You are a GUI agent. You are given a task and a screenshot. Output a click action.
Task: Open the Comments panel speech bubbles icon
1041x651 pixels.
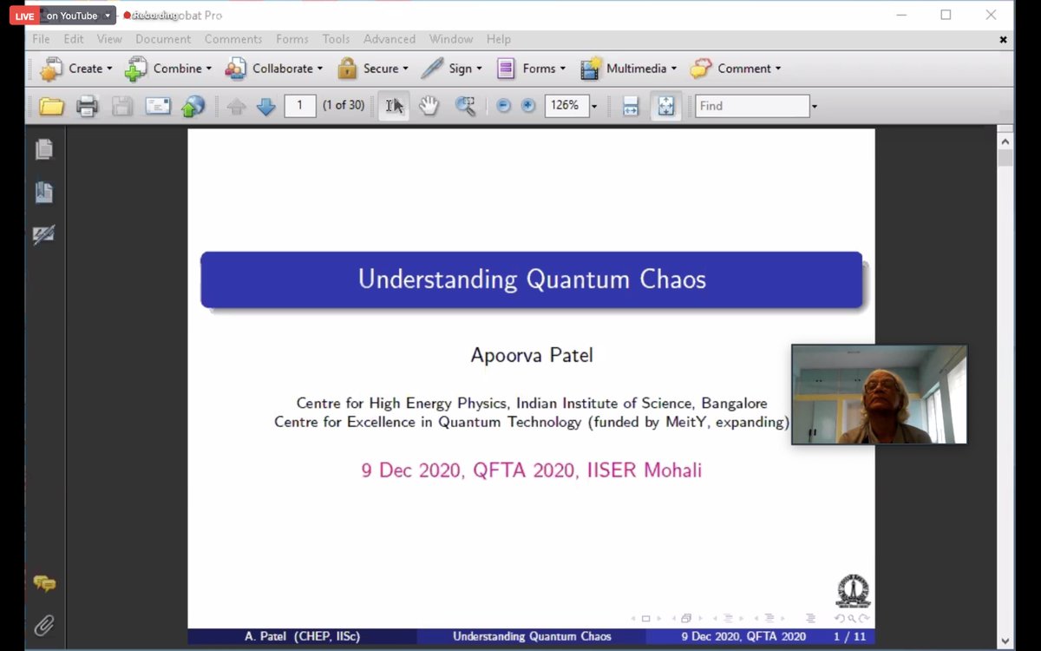coord(44,583)
